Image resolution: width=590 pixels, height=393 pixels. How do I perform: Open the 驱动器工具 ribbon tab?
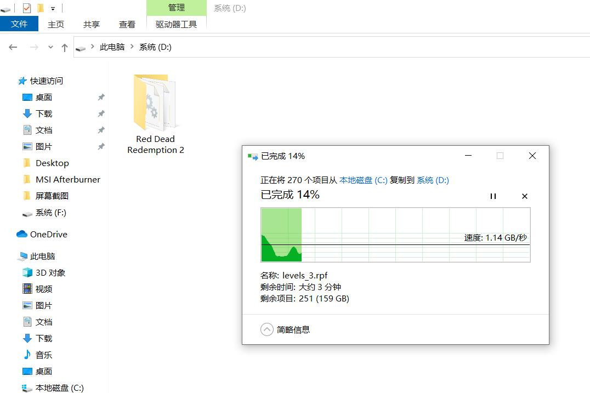coord(175,24)
